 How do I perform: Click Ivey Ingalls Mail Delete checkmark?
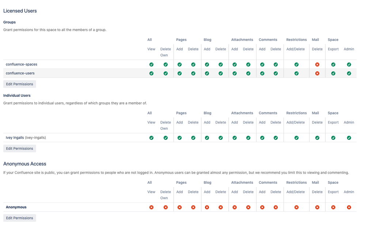coord(317,138)
